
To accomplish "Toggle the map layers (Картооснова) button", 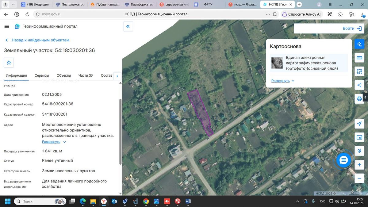I will tap(359, 44).
